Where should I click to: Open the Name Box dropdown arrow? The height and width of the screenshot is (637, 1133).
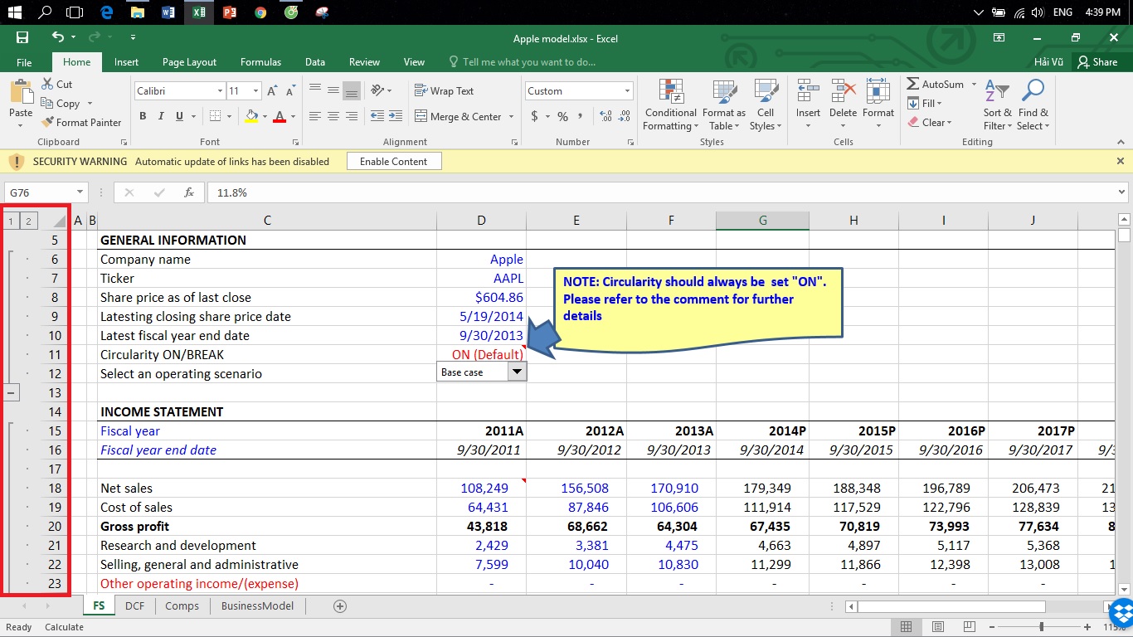(79, 192)
